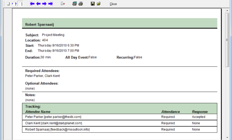This screenshot has height=140, width=232.
Task: Click the vertical scrollbar down arrow
Action: (x=227, y=138)
